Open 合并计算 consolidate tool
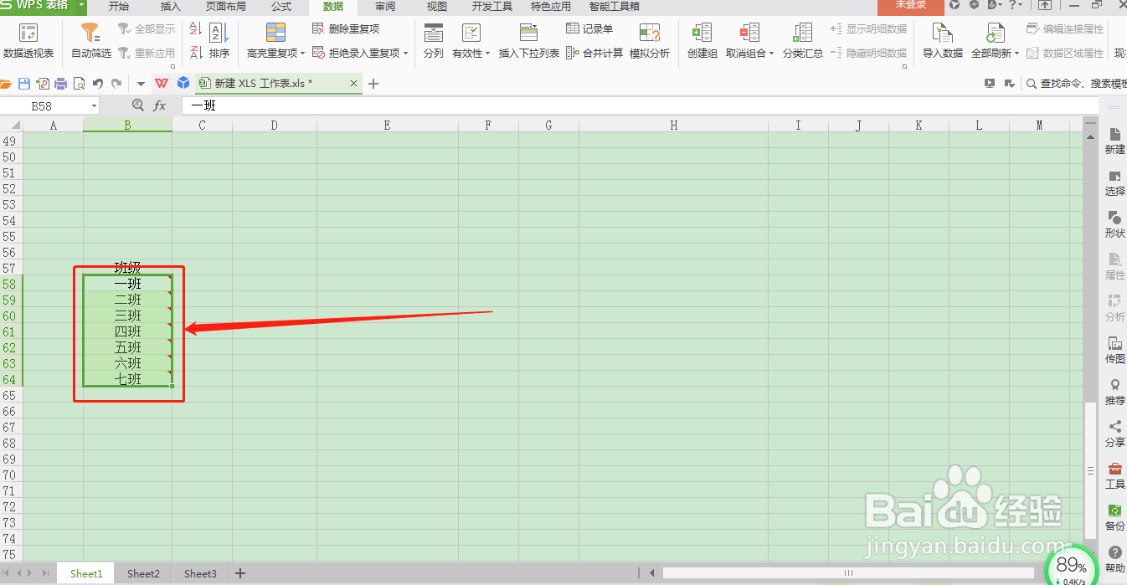The width and height of the screenshot is (1127, 585). (594, 53)
